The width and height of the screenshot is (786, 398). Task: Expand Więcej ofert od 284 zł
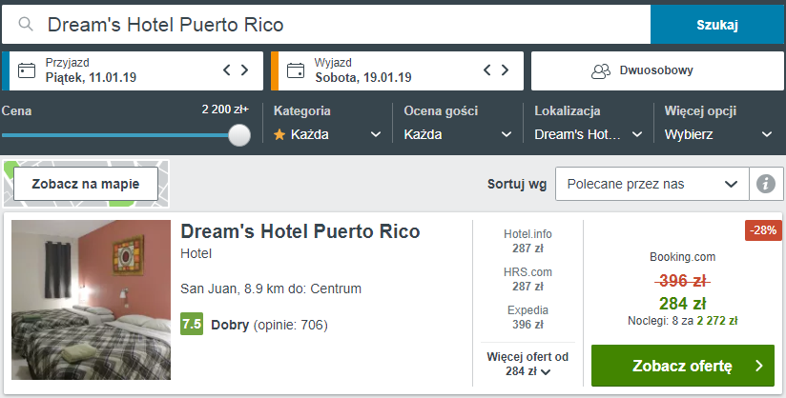(527, 364)
